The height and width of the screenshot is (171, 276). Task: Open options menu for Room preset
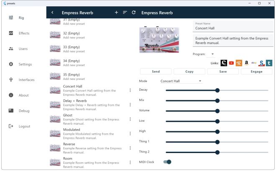pos(130,162)
